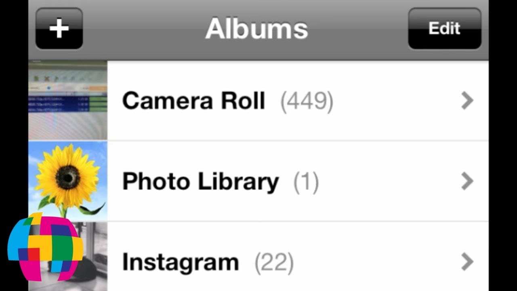The height and width of the screenshot is (291, 517).
Task: Tap the Albums title in header
Action: (x=256, y=29)
